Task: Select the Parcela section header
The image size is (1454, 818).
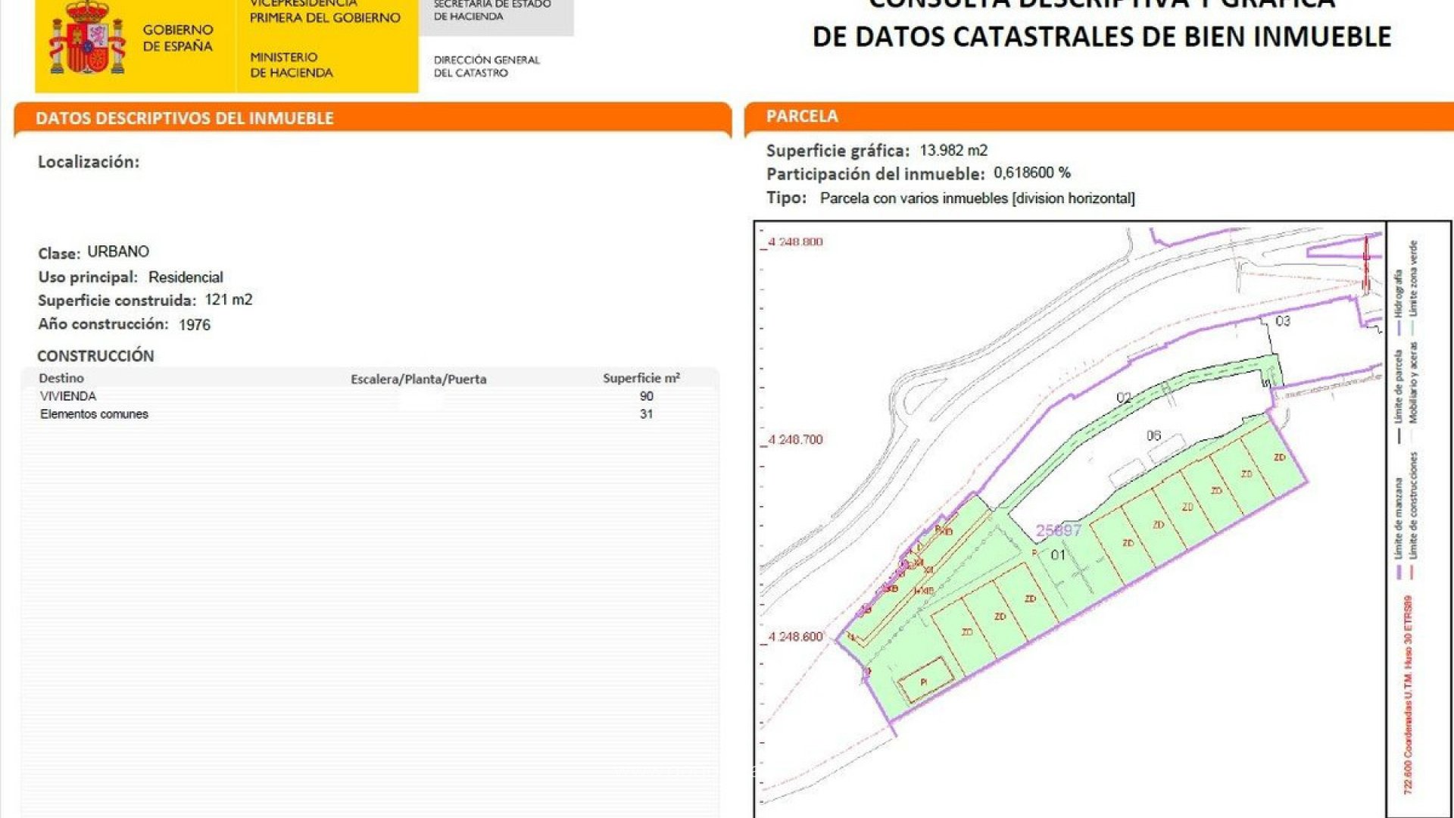Action: click(x=802, y=116)
